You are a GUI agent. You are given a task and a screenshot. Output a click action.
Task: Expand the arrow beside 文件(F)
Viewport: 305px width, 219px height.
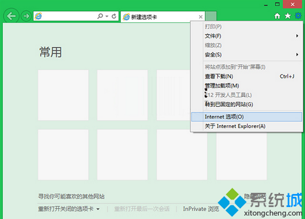[297, 36]
